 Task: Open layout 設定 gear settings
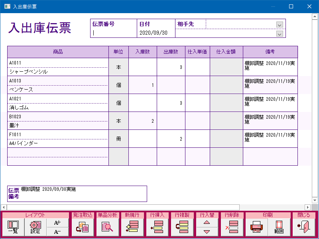tap(35, 227)
